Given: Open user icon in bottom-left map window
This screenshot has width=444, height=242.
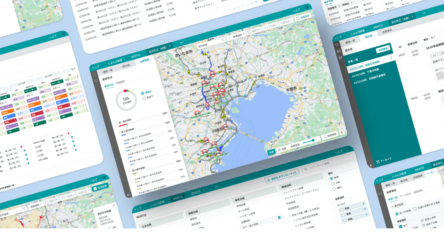Looking at the screenshot, I should [x=104, y=177].
